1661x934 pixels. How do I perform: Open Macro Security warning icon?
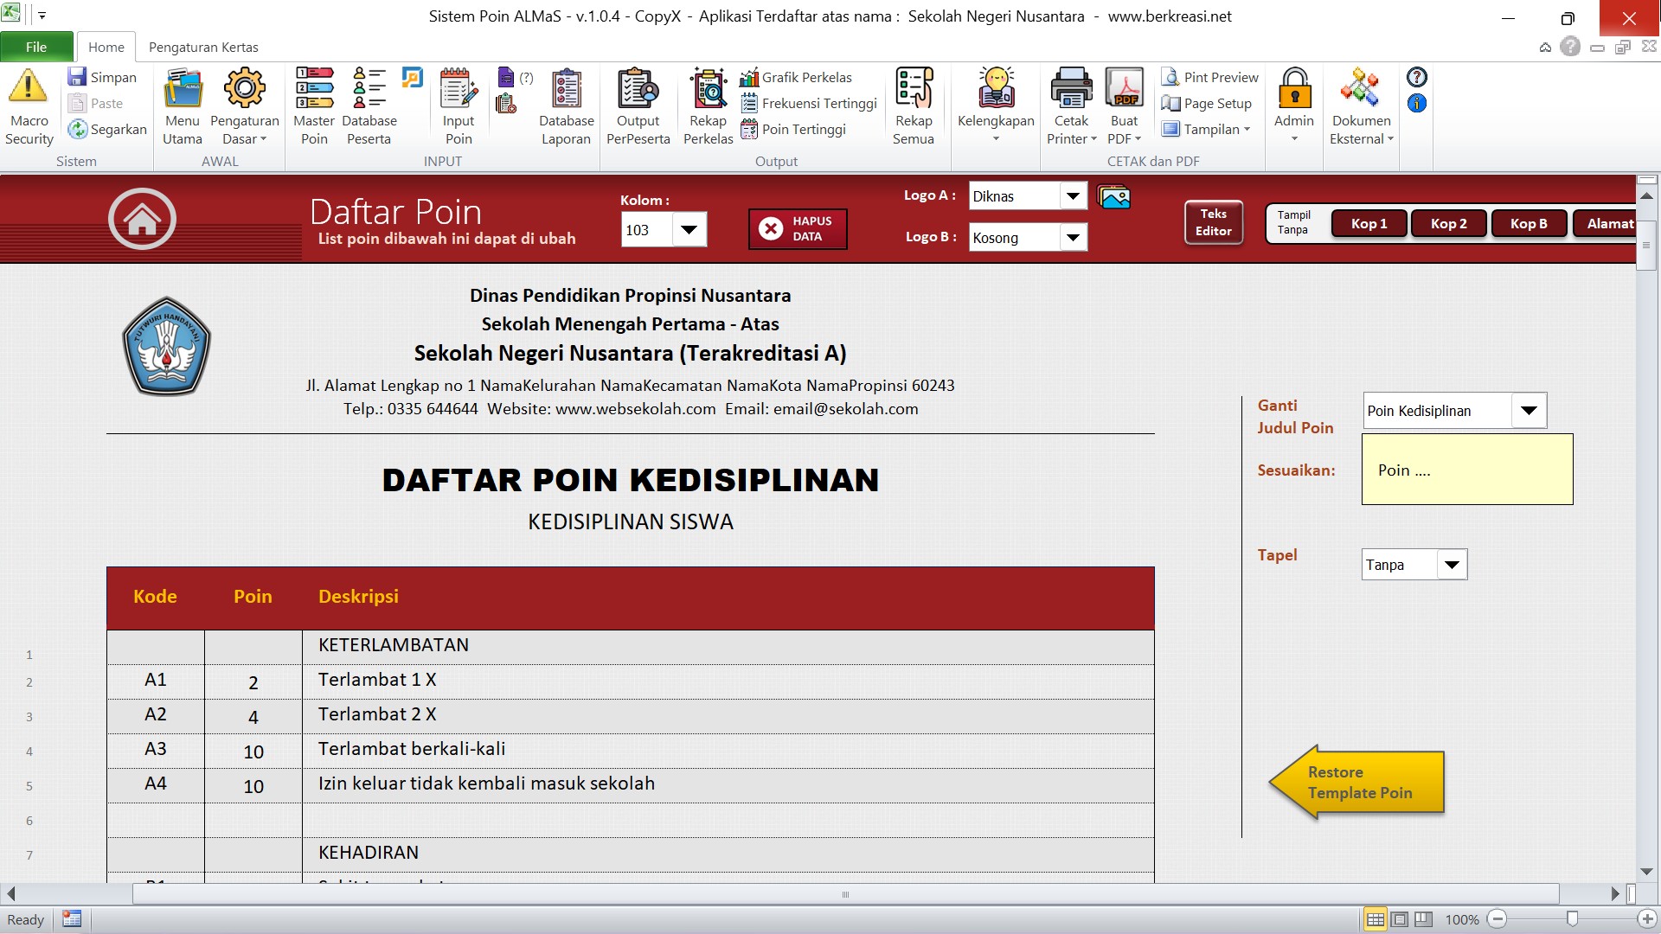click(x=29, y=87)
